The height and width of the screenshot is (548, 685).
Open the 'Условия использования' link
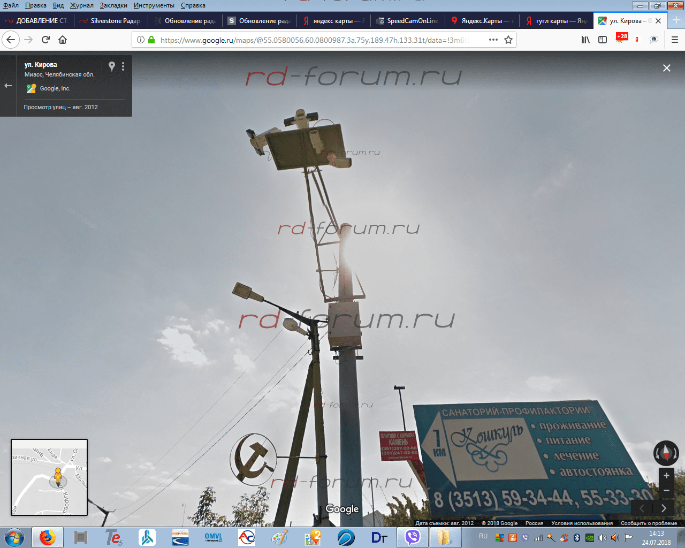click(582, 523)
